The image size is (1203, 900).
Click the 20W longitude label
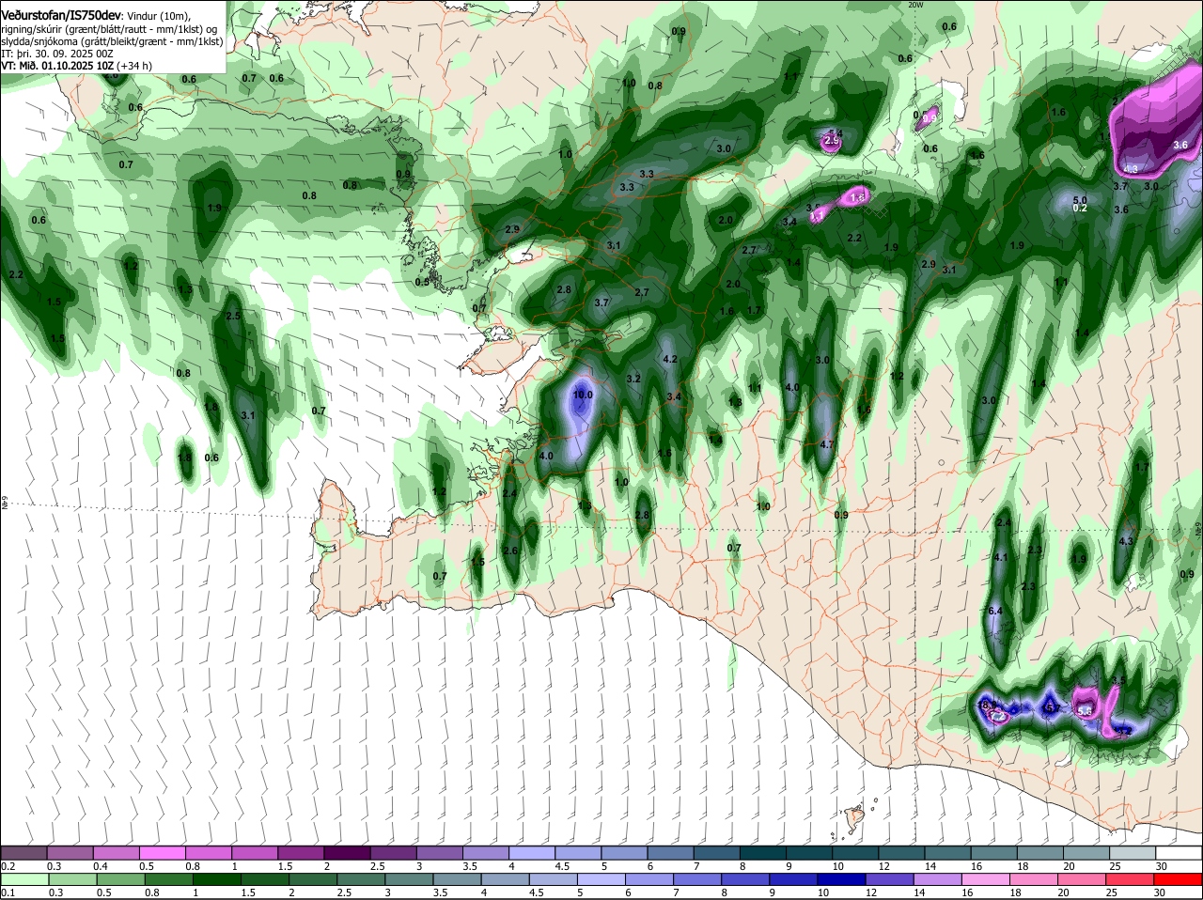coord(916,5)
